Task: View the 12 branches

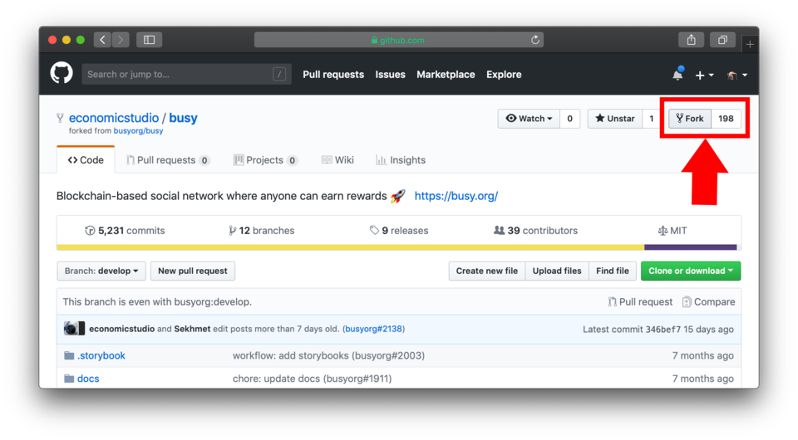Action: (x=262, y=231)
